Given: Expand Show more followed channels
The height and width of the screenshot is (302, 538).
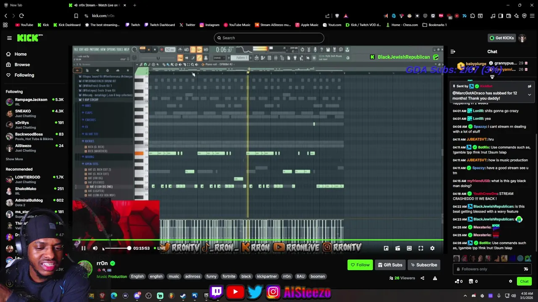Looking at the screenshot, I should 14,159.
